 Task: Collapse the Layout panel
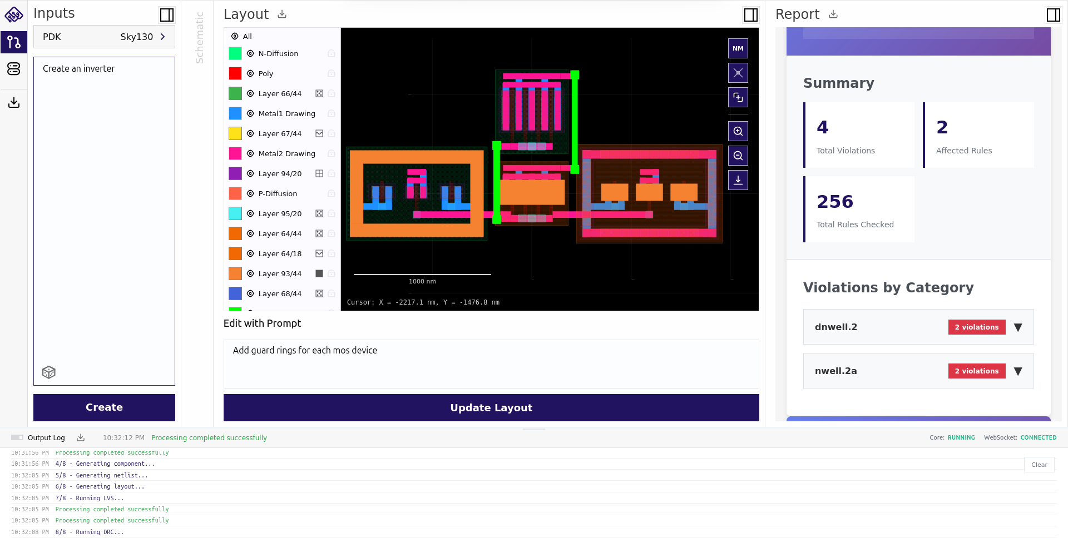click(751, 15)
